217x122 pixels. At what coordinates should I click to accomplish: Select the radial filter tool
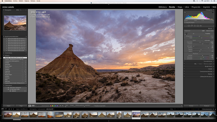click(x=198, y=26)
